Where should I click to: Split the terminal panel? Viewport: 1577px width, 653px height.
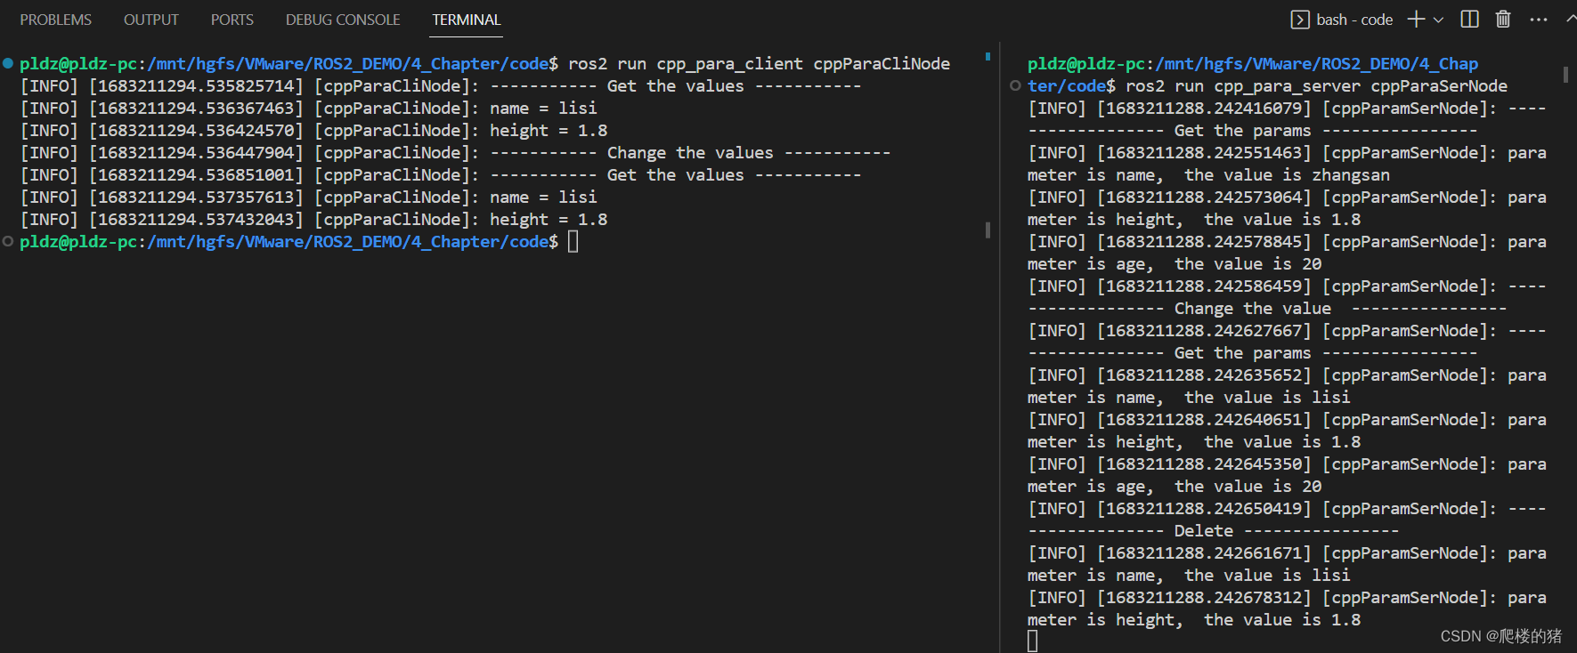tap(1470, 20)
